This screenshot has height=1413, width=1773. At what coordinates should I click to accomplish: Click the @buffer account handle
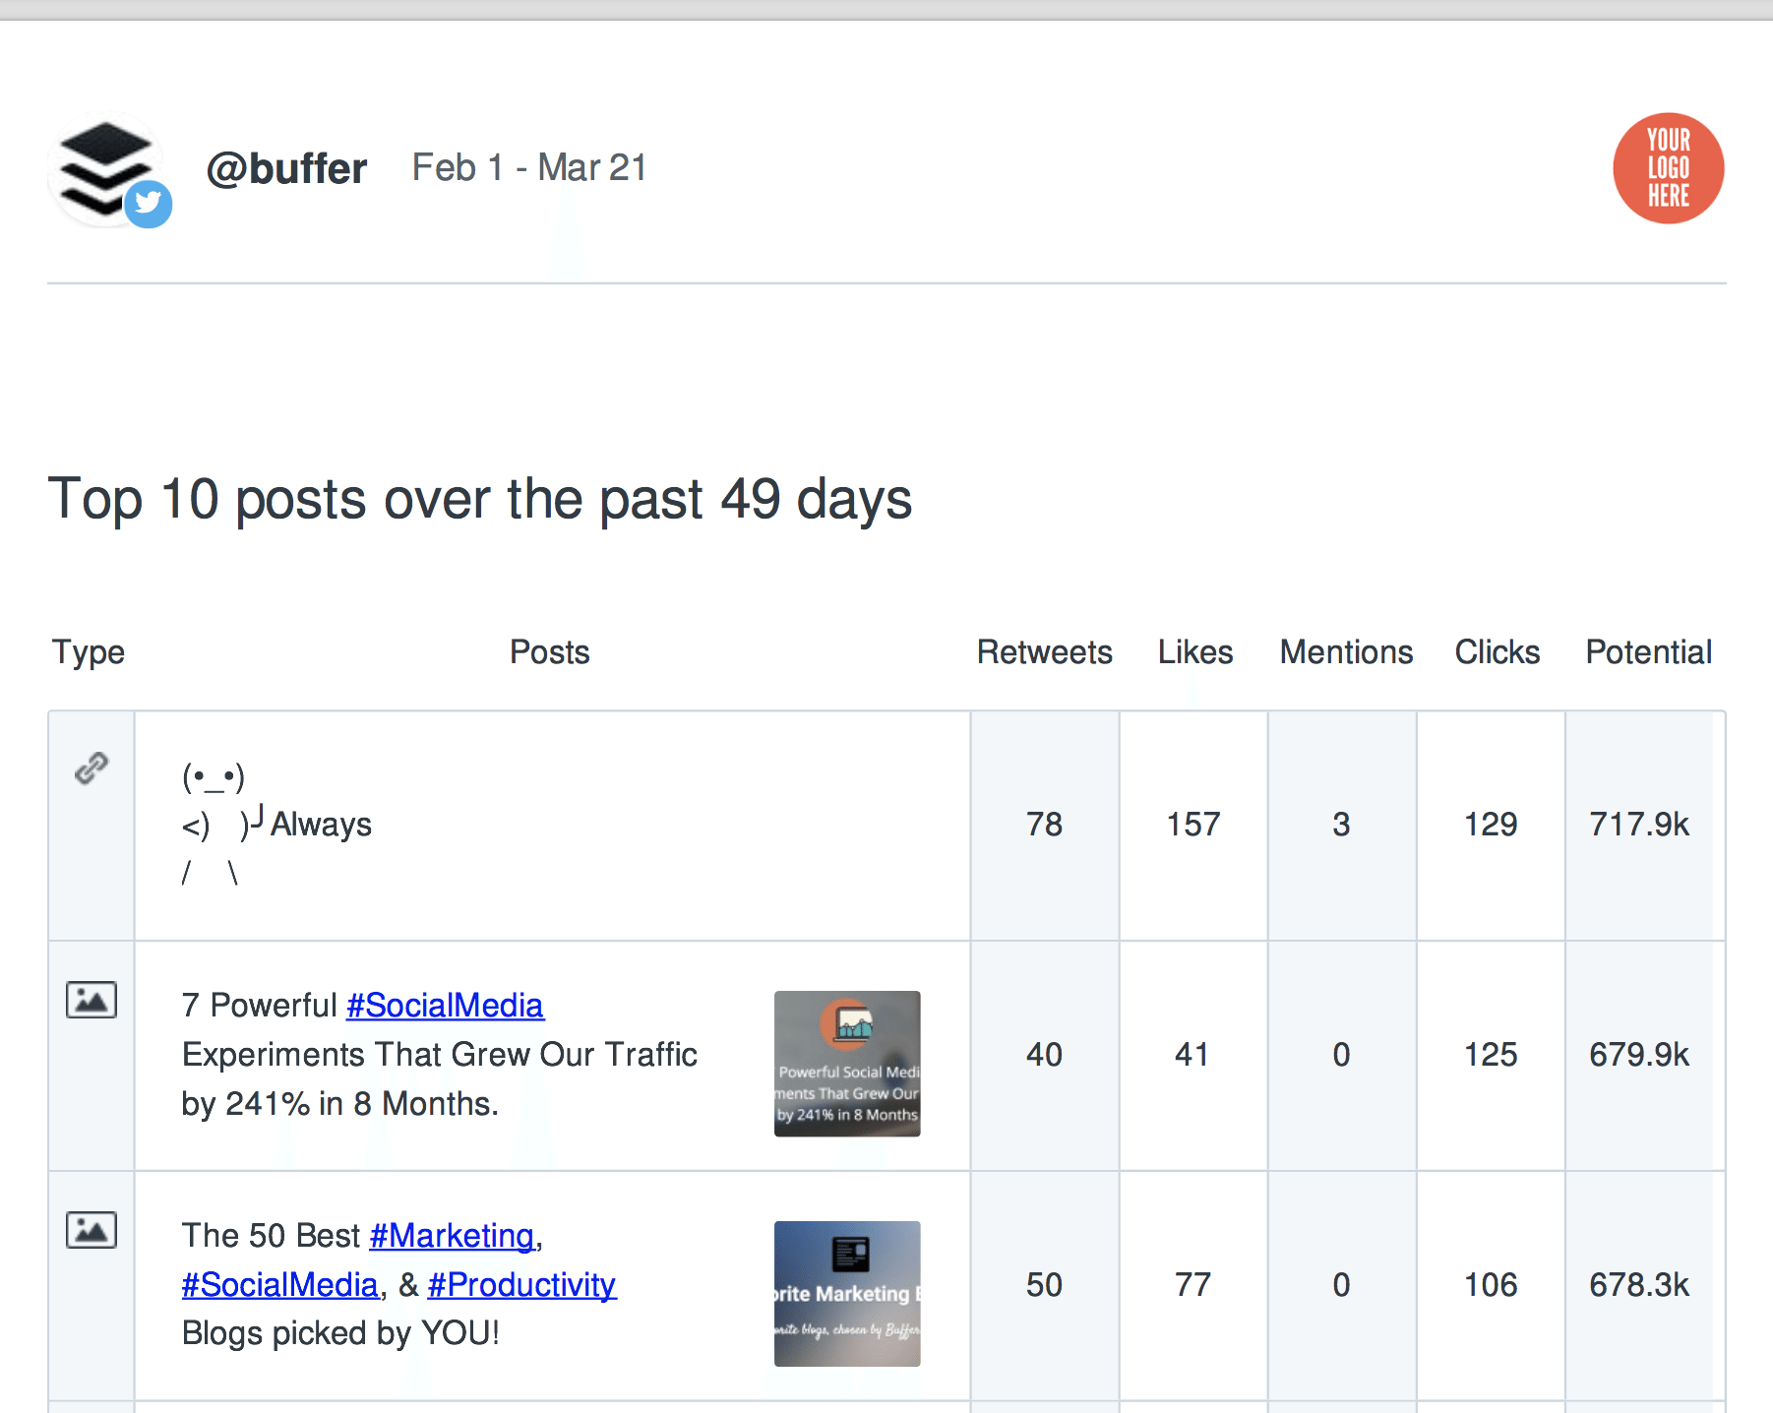(286, 167)
